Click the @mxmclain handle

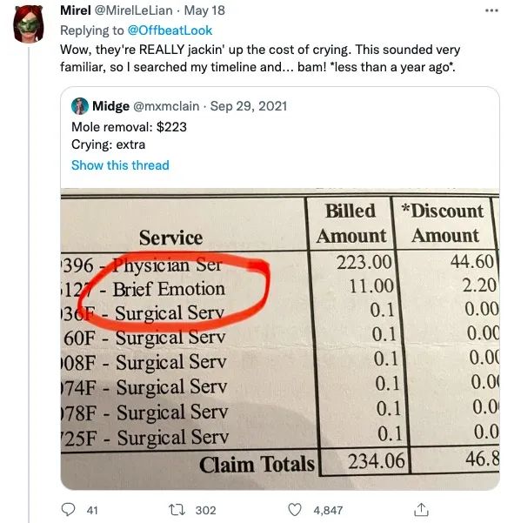(166, 106)
